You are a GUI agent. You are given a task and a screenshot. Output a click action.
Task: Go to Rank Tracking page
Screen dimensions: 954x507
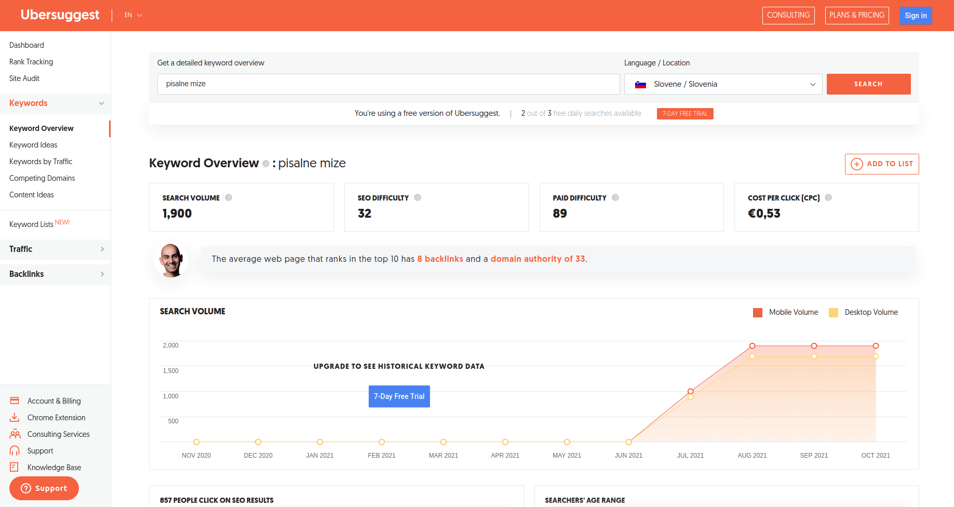coord(31,62)
